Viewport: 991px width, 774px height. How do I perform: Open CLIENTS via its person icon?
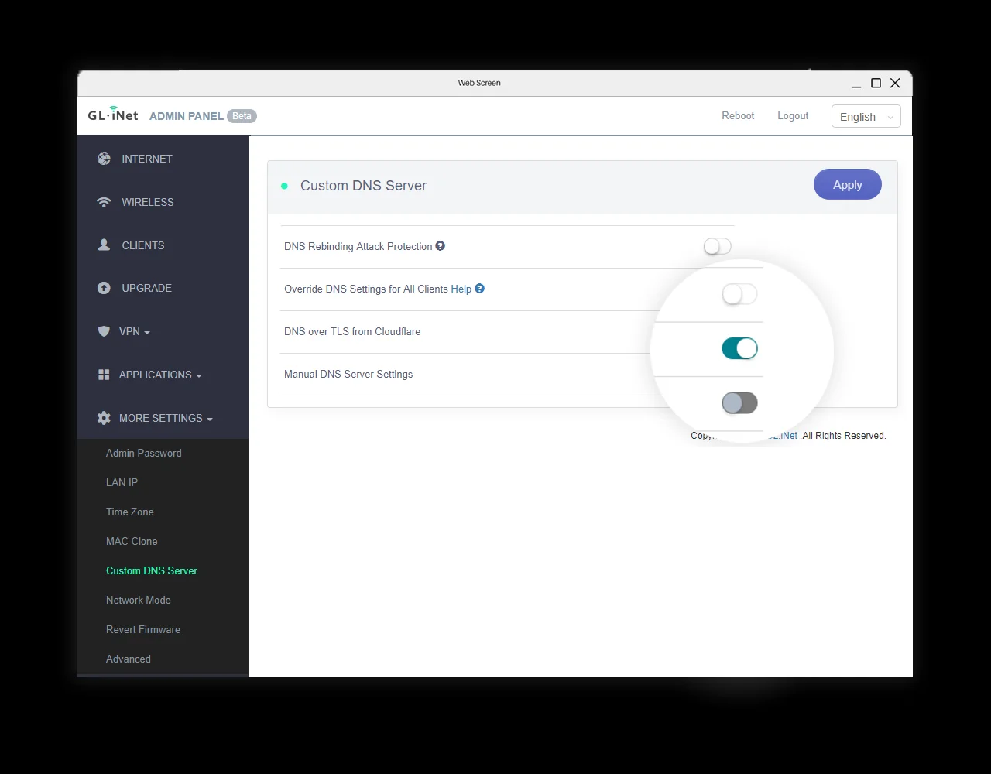[104, 245]
